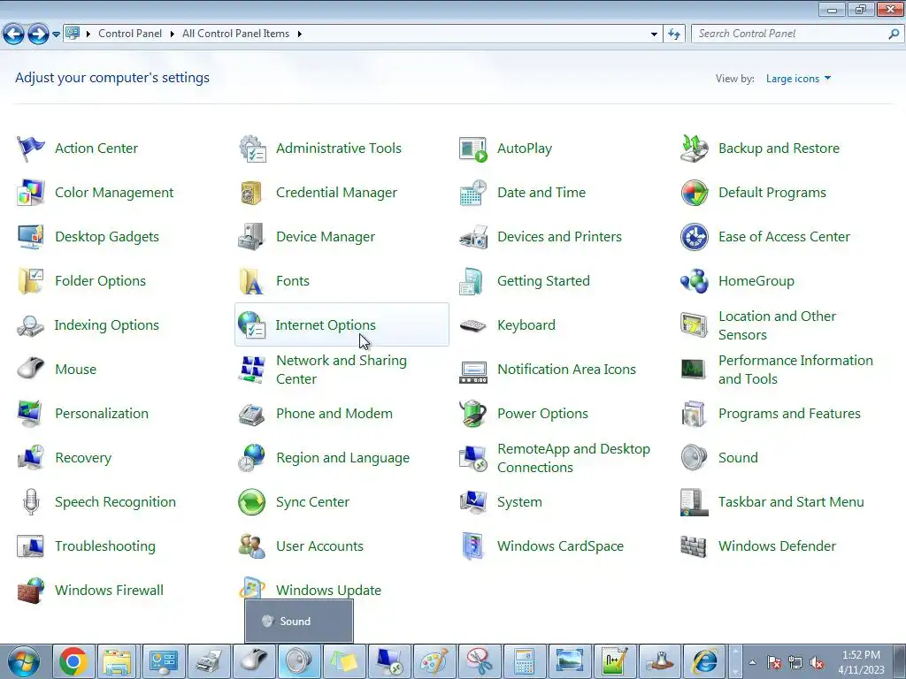
Task: Open the AutoPlay icon
Action: (x=473, y=149)
